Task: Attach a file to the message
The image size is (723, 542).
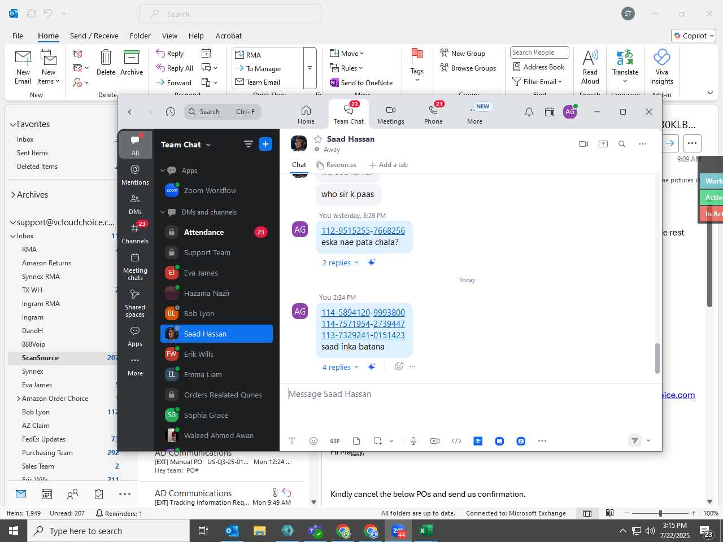Action: tap(356, 441)
